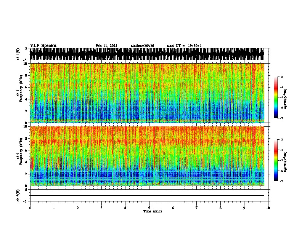Click the "-7" label on ch.1 colorbar
Viewport: 302px width, 233px height.
tap(281, 118)
